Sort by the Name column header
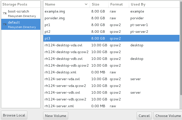Image resolution: width=182 pixels, height=120 pixels. click(x=66, y=4)
